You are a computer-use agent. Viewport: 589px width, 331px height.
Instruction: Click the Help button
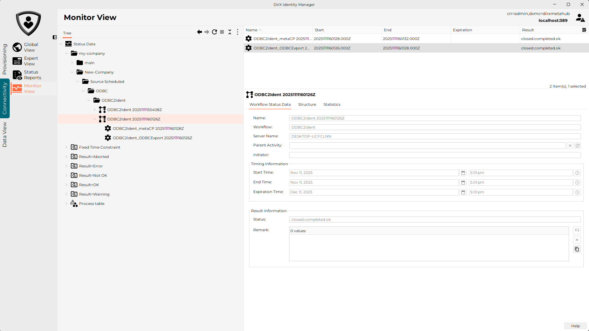click(575, 326)
